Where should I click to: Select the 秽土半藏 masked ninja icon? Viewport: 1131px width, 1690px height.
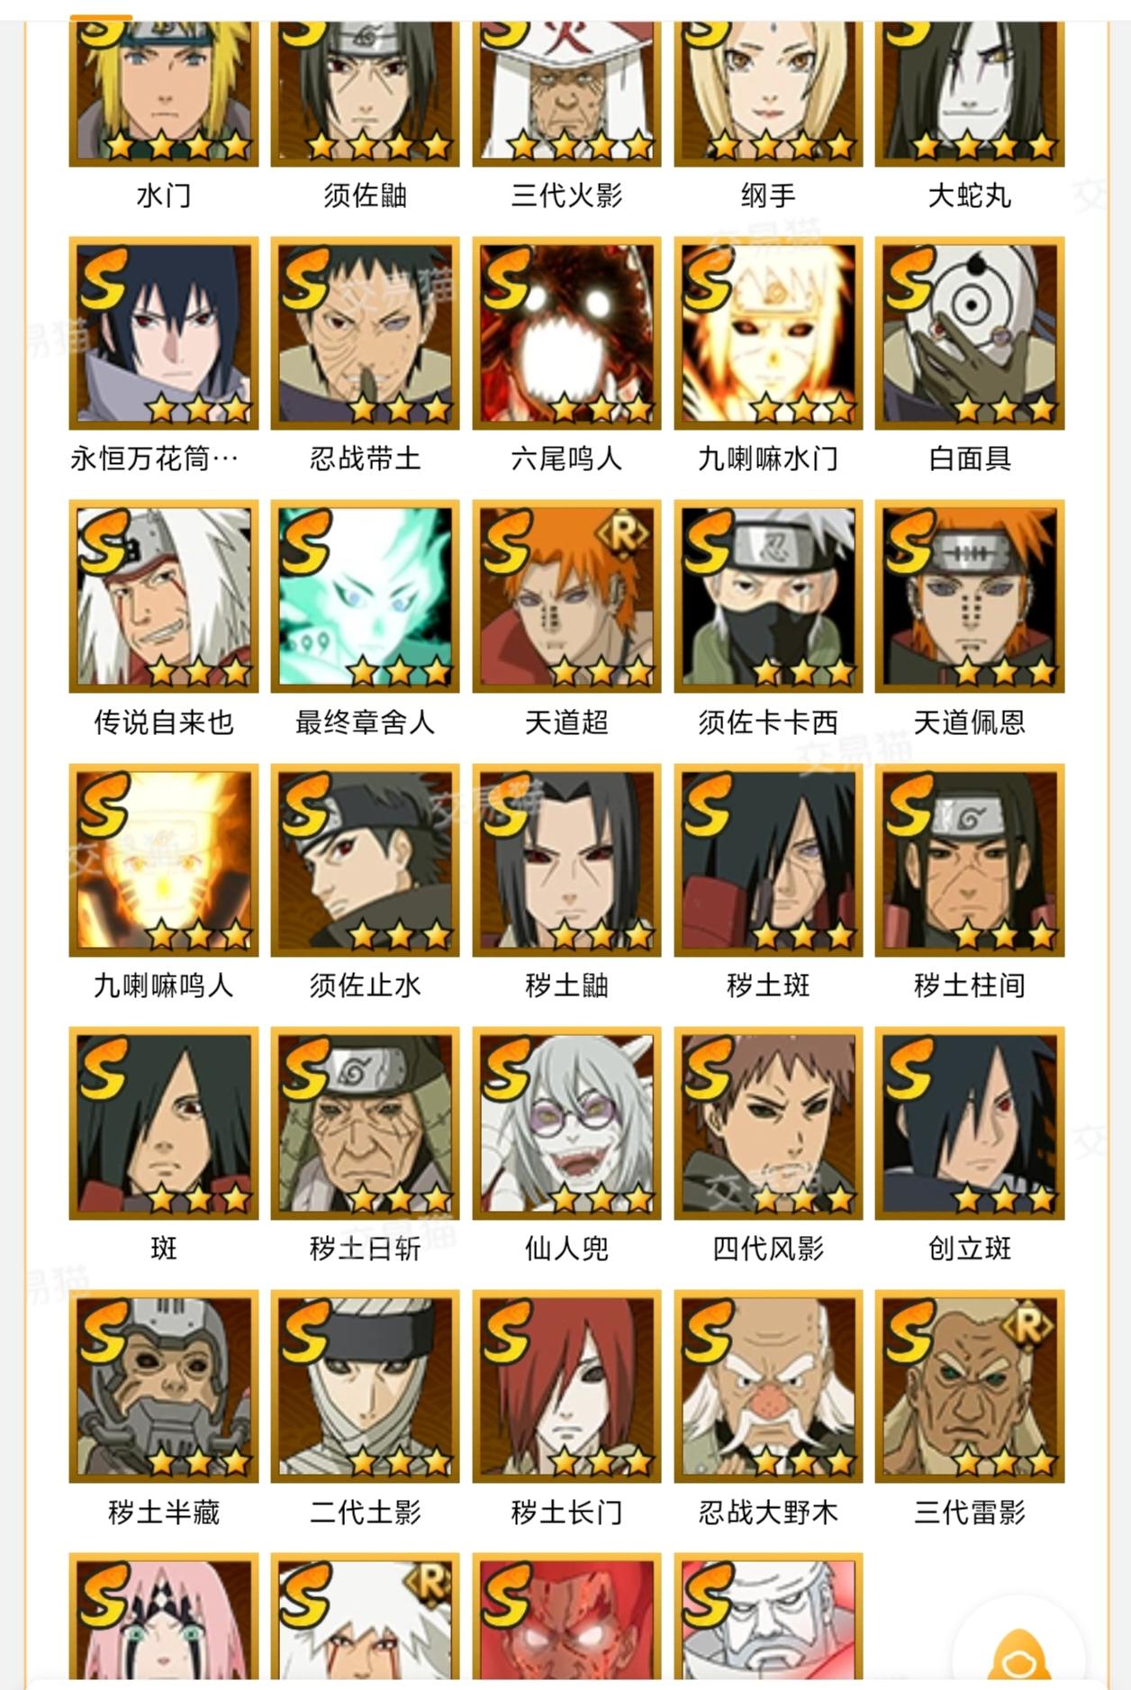(164, 1386)
